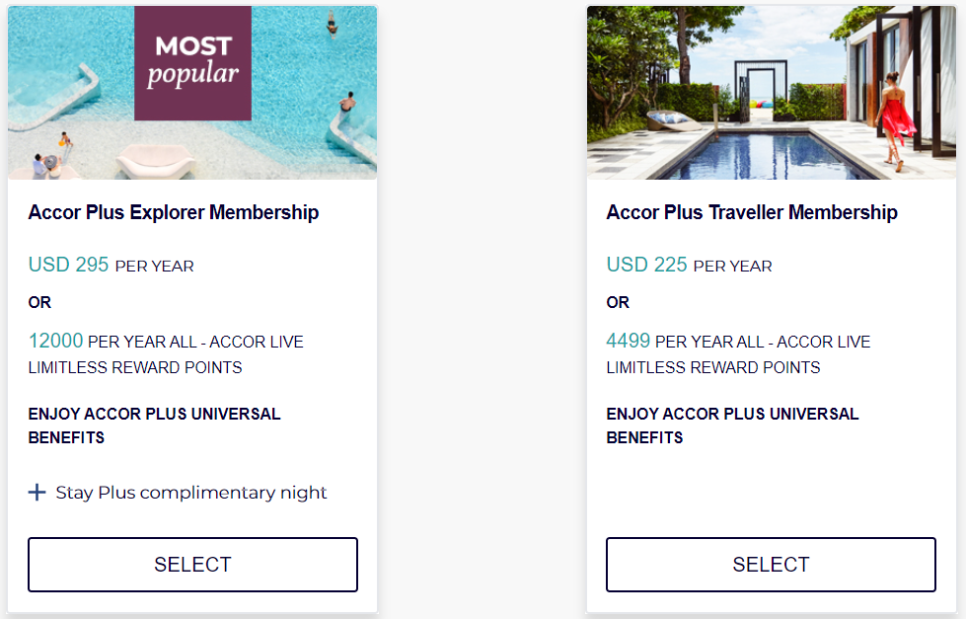Image resolution: width=966 pixels, height=619 pixels.
Task: Select the Accor Plus Explorer Membership
Action: [x=192, y=564]
